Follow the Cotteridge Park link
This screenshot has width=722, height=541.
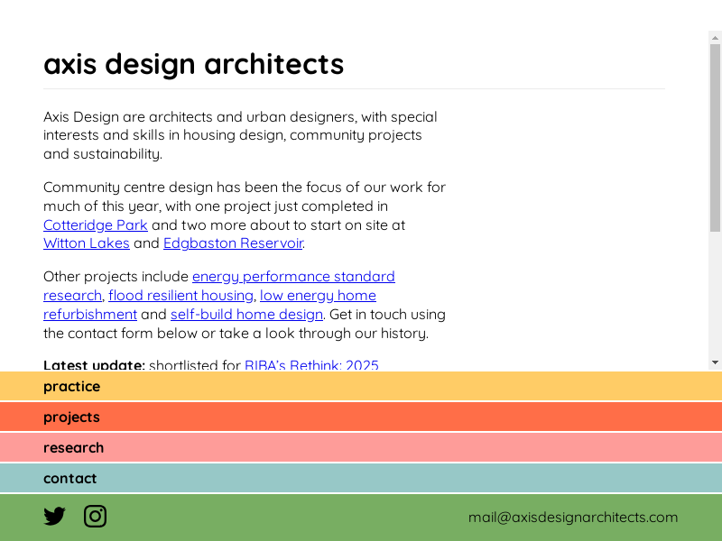point(95,225)
